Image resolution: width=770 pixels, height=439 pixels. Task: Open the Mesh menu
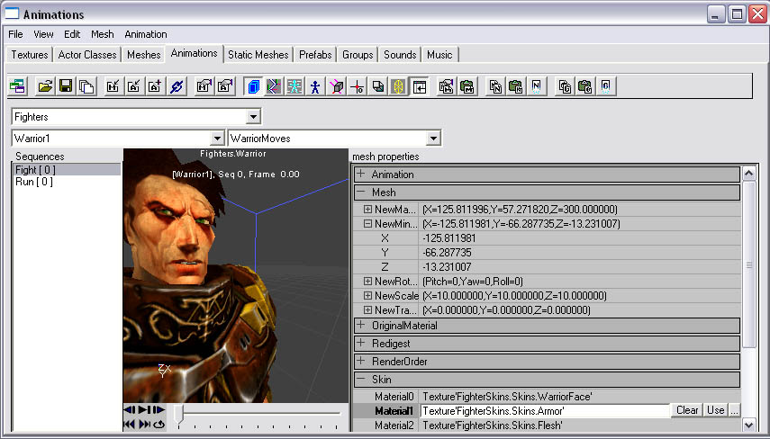click(x=102, y=34)
